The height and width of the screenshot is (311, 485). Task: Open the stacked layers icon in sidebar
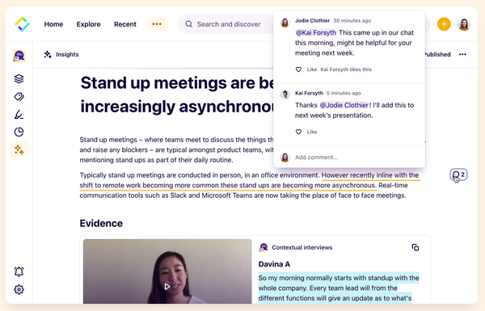pyautogui.click(x=19, y=79)
